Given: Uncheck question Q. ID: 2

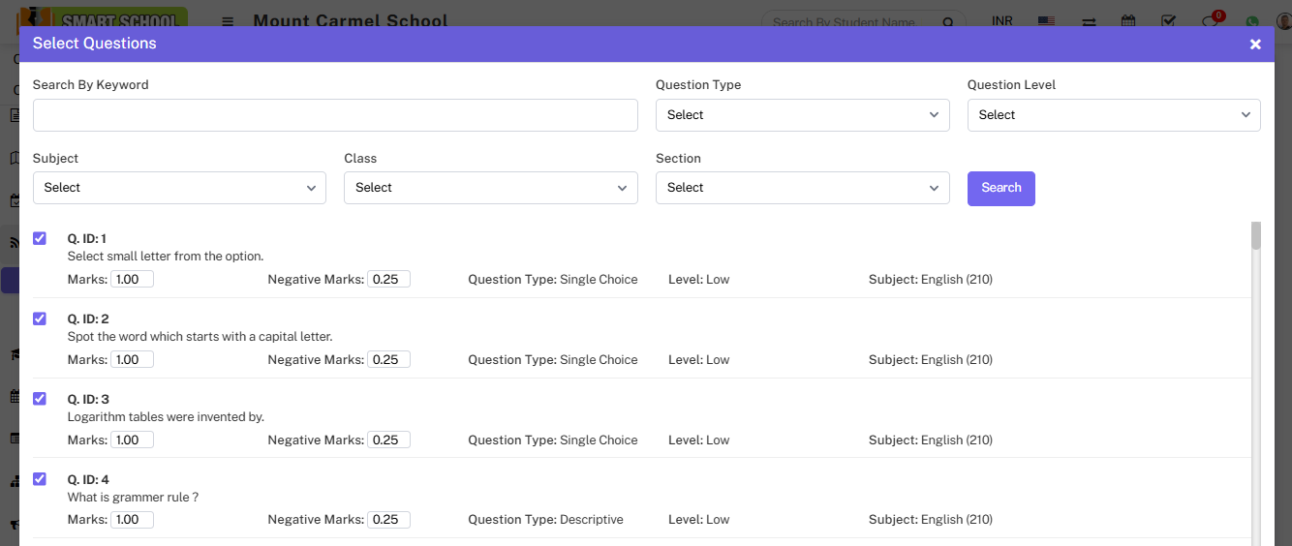Looking at the screenshot, I should coord(40,318).
